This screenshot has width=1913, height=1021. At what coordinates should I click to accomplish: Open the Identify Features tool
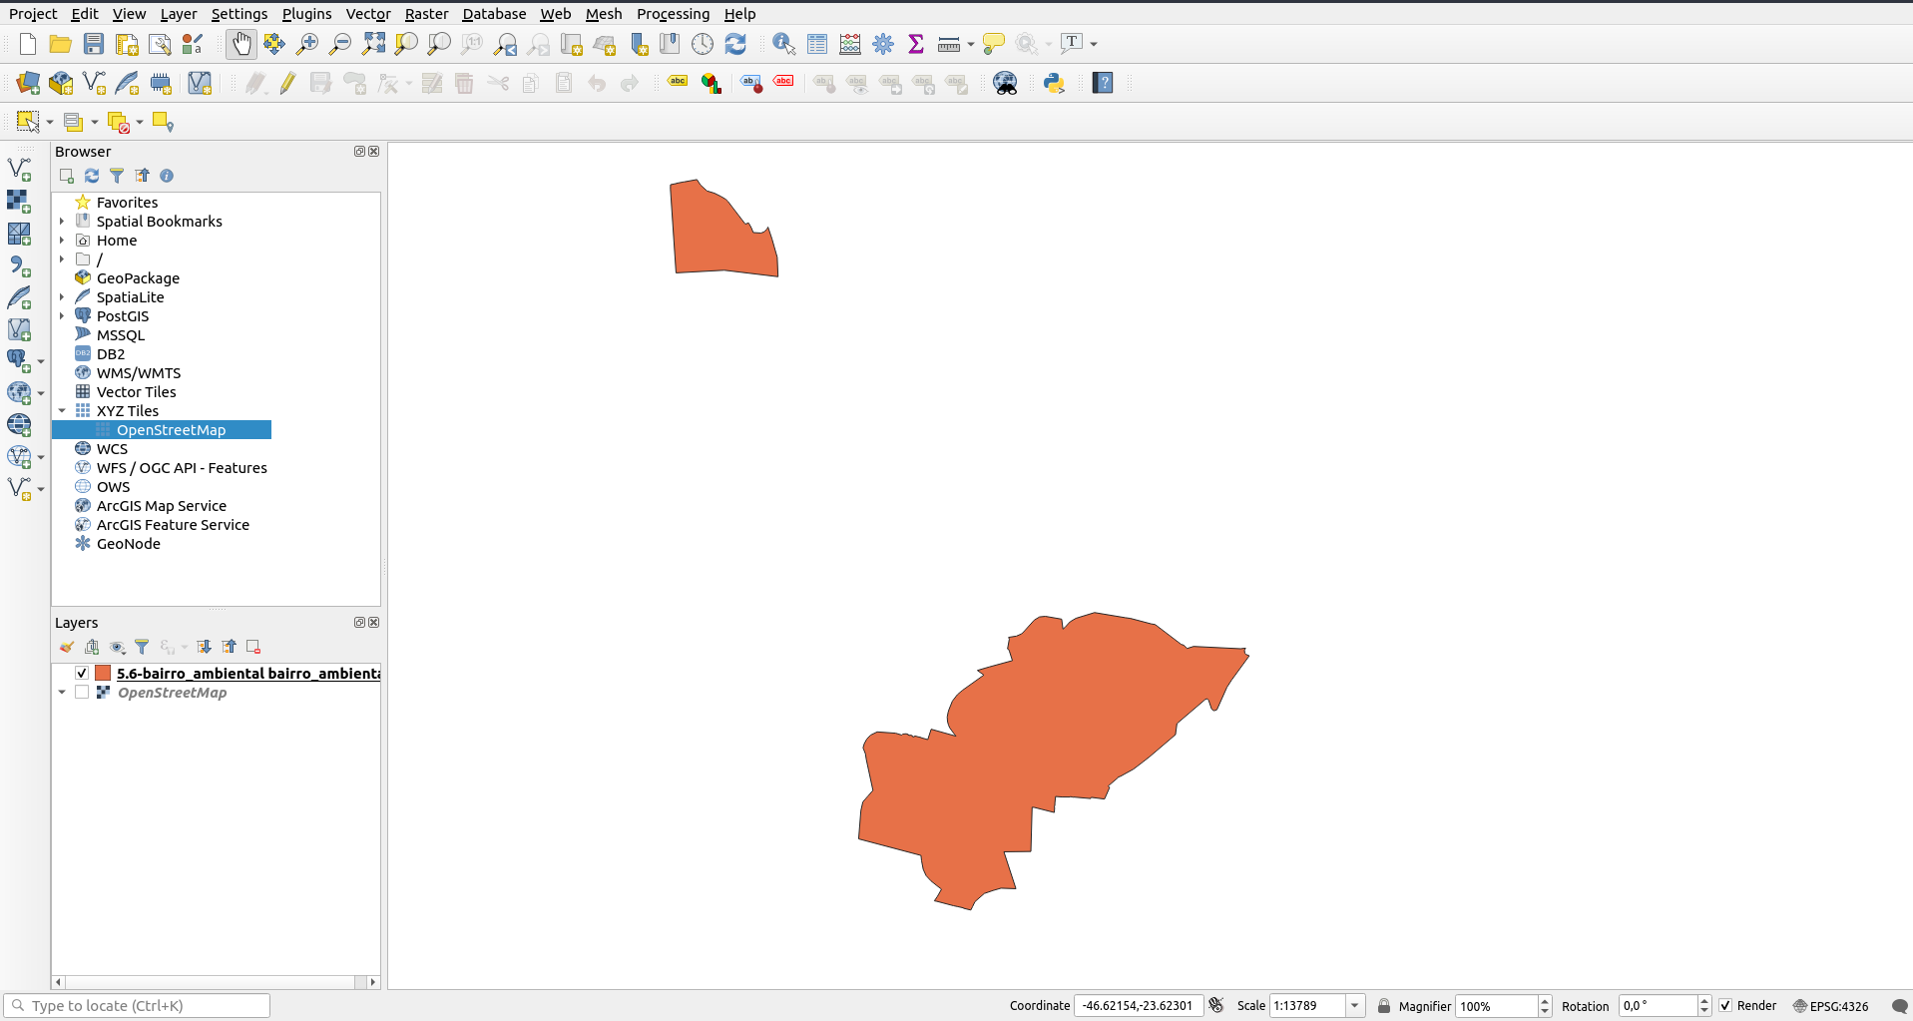[784, 44]
